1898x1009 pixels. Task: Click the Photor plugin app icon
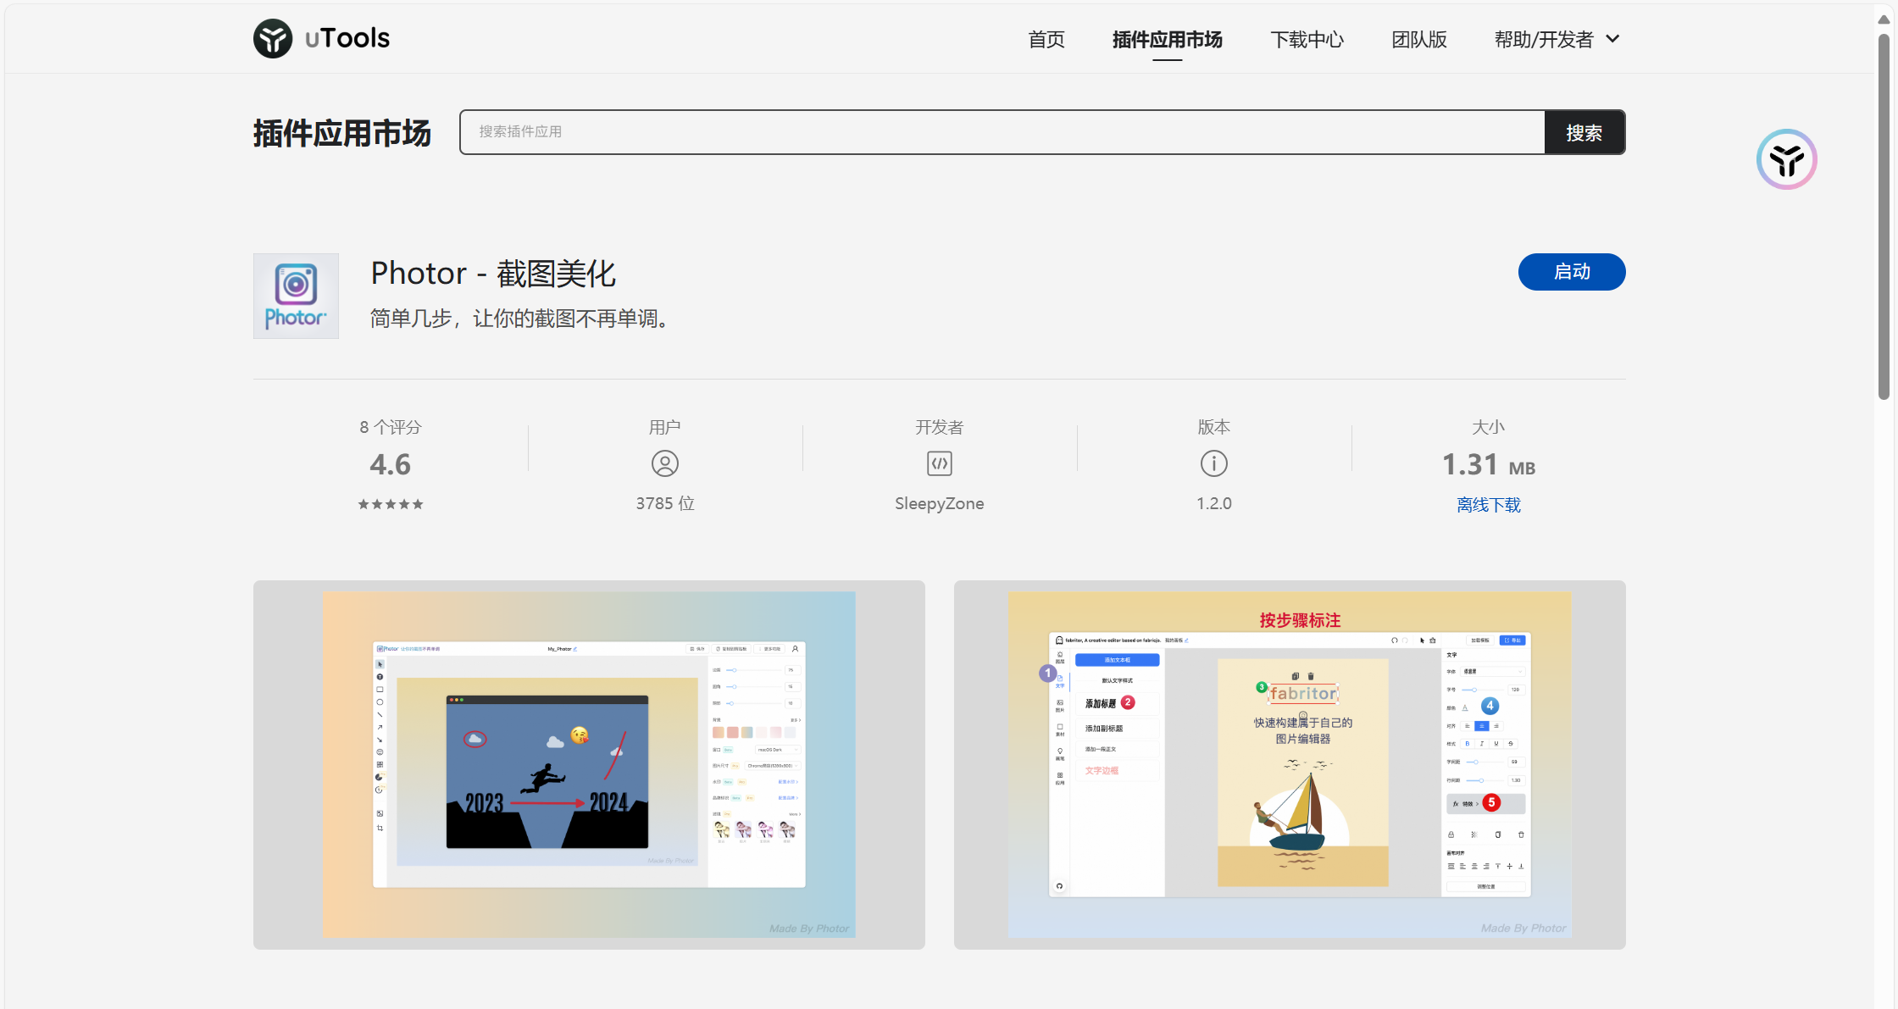296,296
